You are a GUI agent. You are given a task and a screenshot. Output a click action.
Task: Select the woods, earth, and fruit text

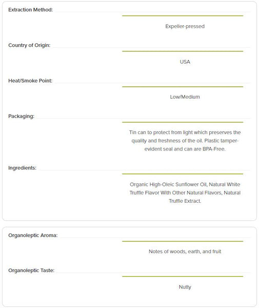point(185,252)
